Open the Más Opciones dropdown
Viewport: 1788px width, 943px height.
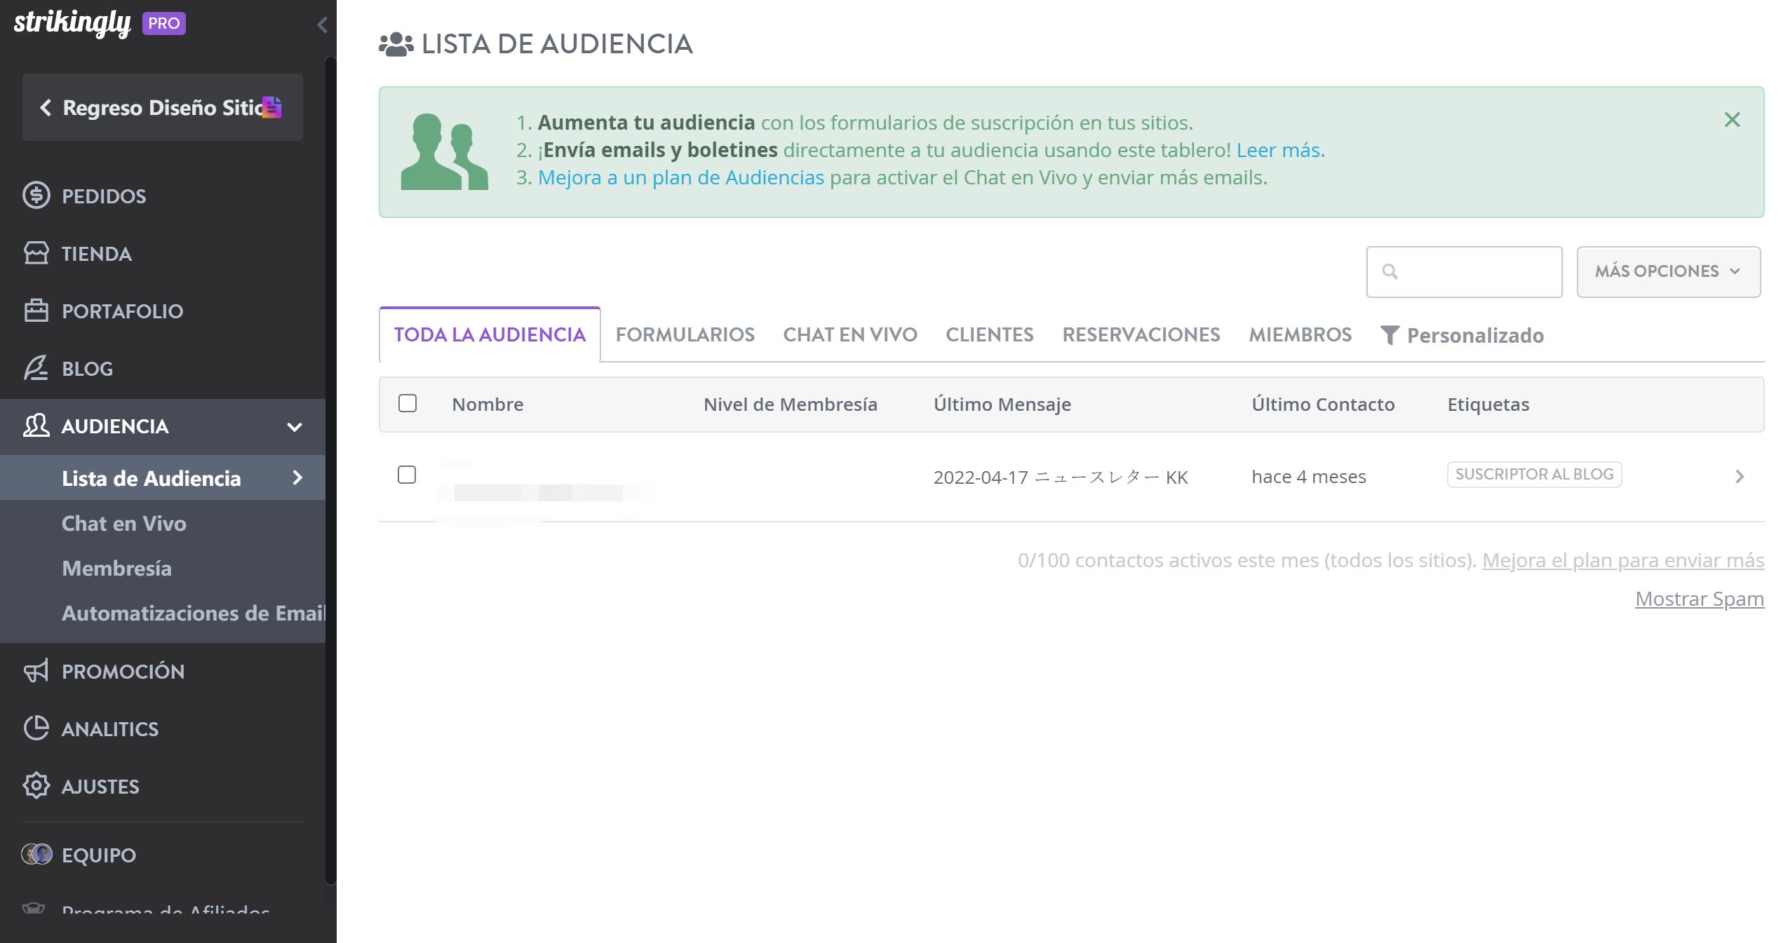[1668, 271]
